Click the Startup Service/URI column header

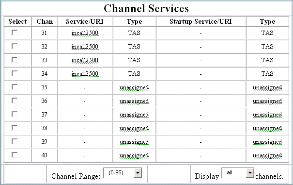tap(200, 21)
